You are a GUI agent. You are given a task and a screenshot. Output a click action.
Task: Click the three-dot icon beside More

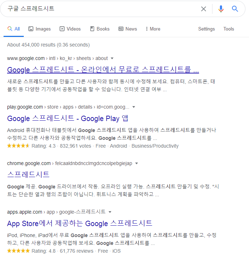147,29
